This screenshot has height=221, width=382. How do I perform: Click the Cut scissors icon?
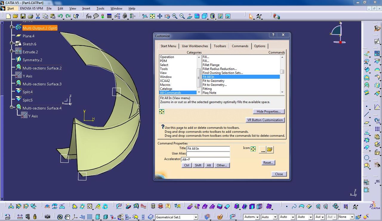(x=38, y=16)
